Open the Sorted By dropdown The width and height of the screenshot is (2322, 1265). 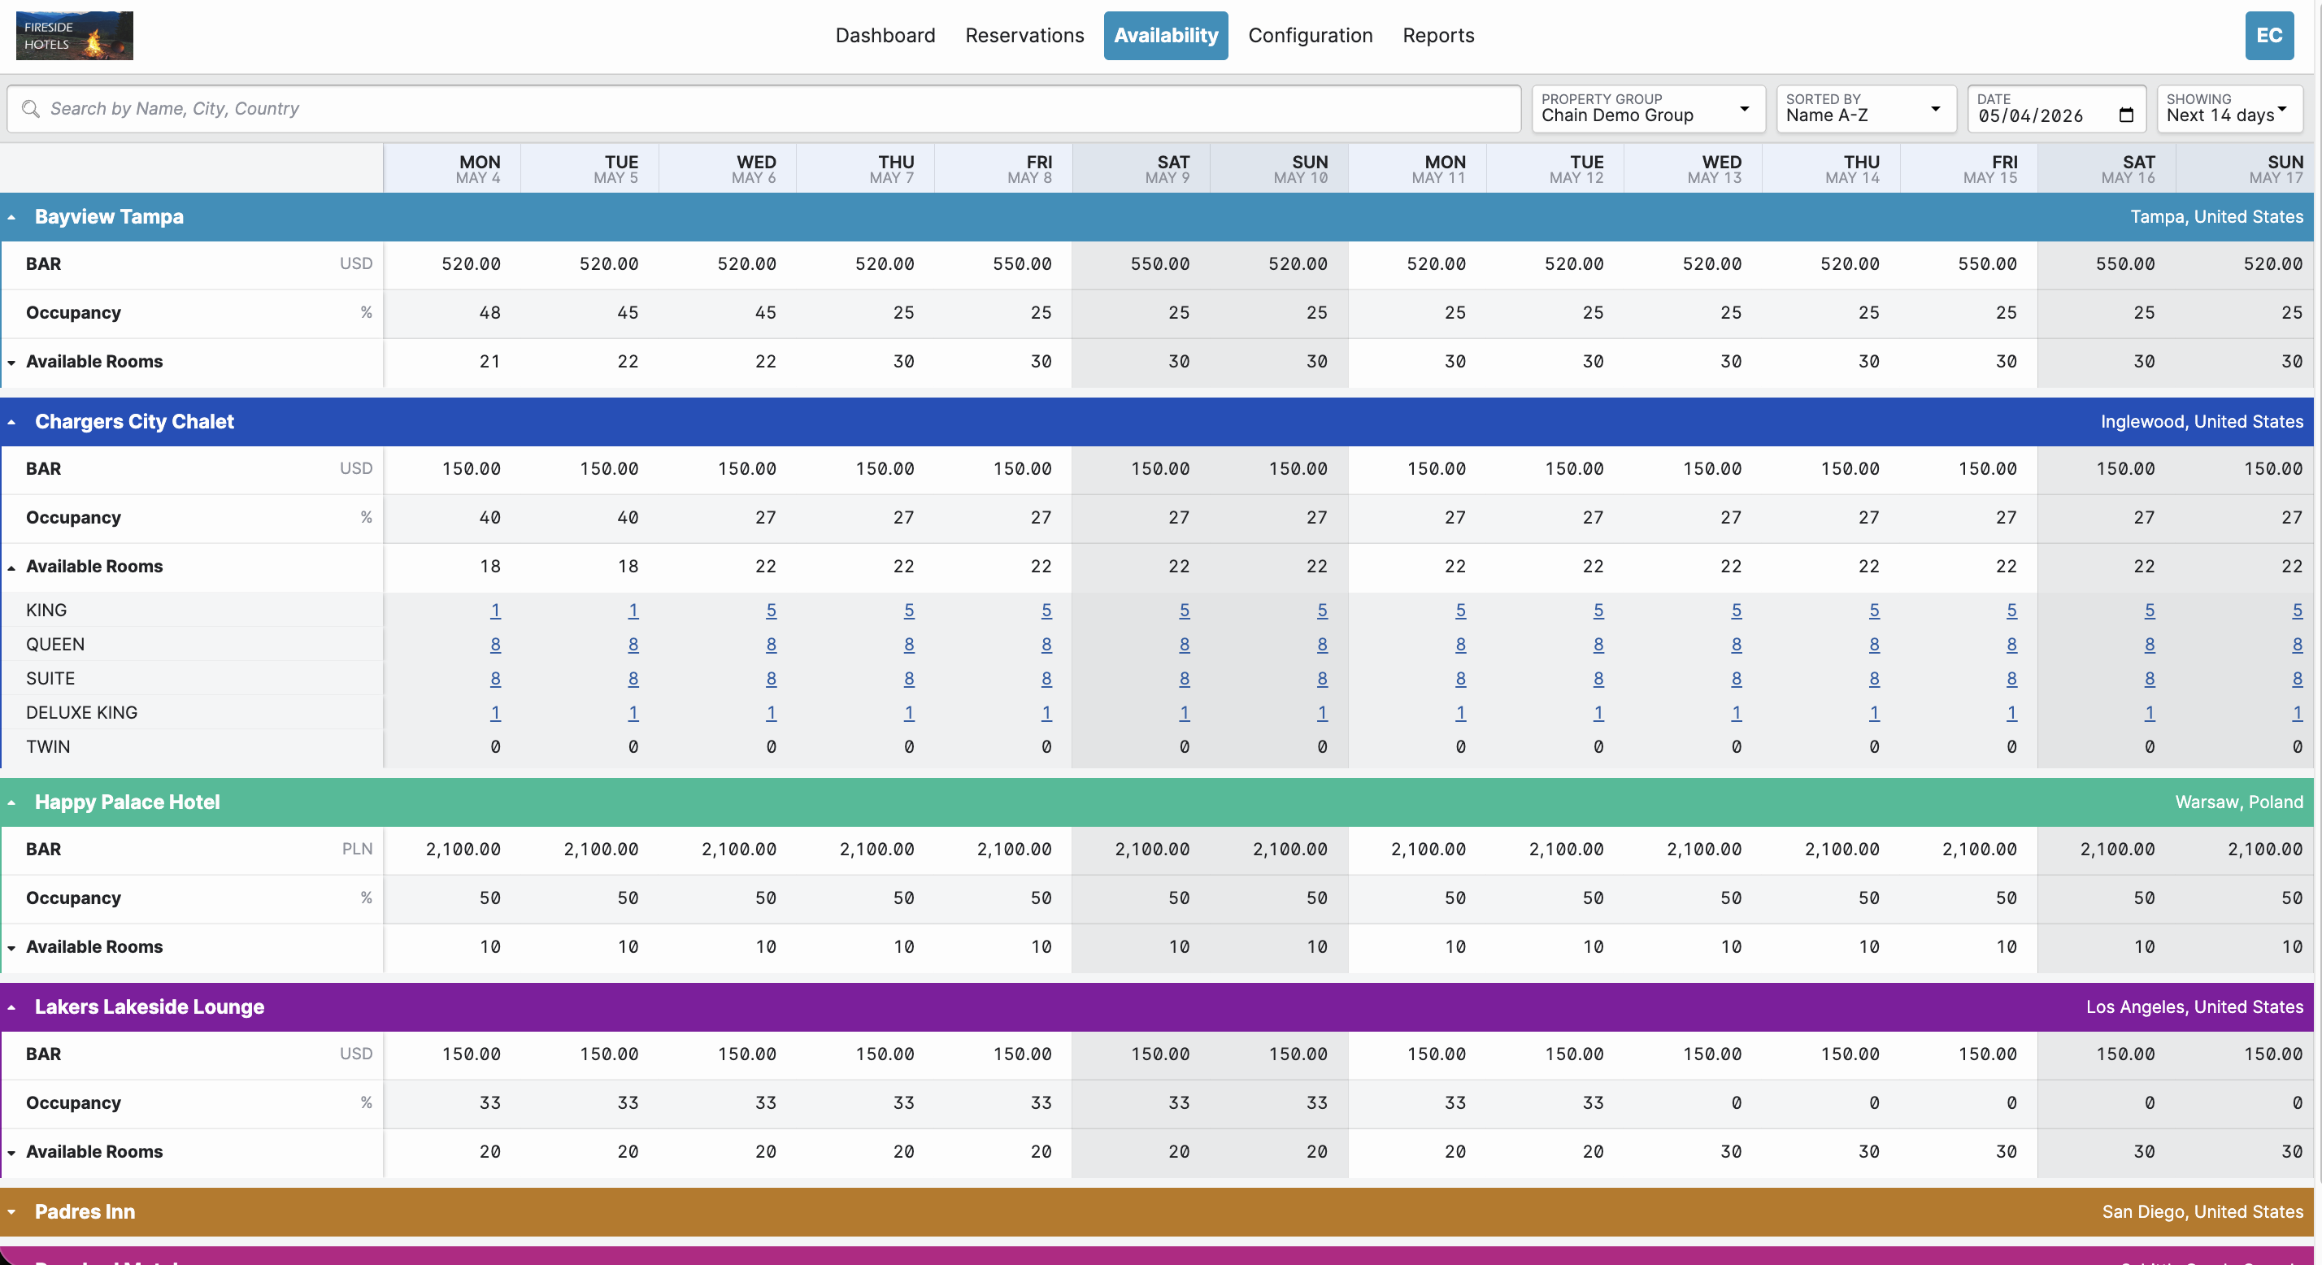1866,109
